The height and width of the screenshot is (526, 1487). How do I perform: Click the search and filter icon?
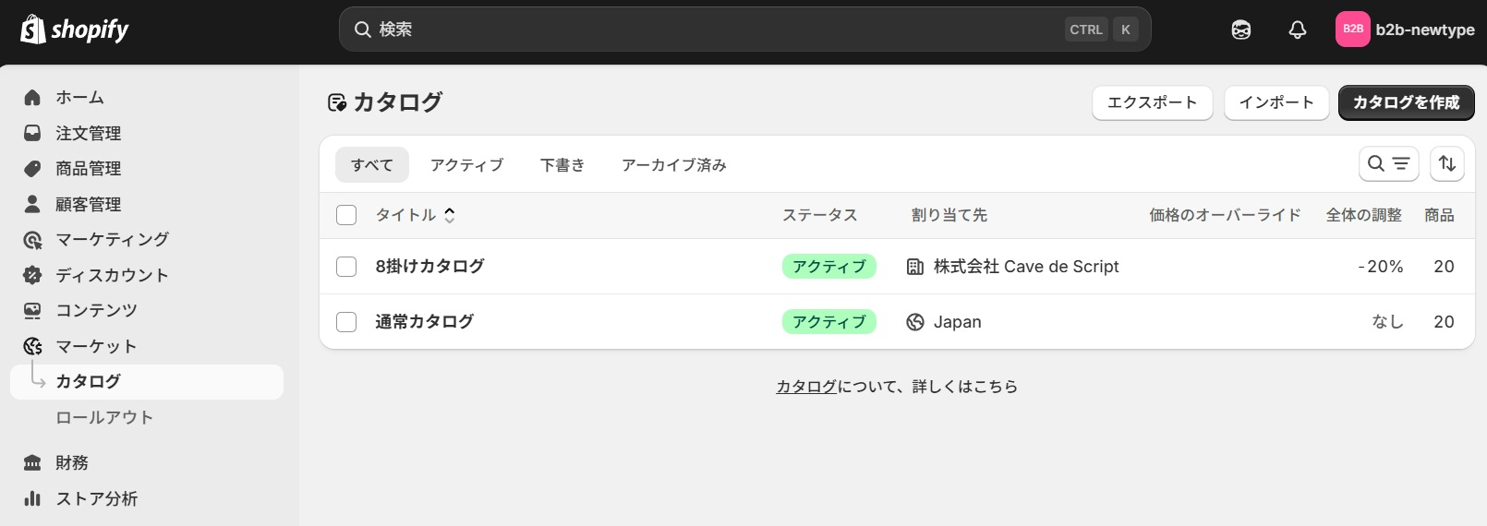click(x=1388, y=164)
